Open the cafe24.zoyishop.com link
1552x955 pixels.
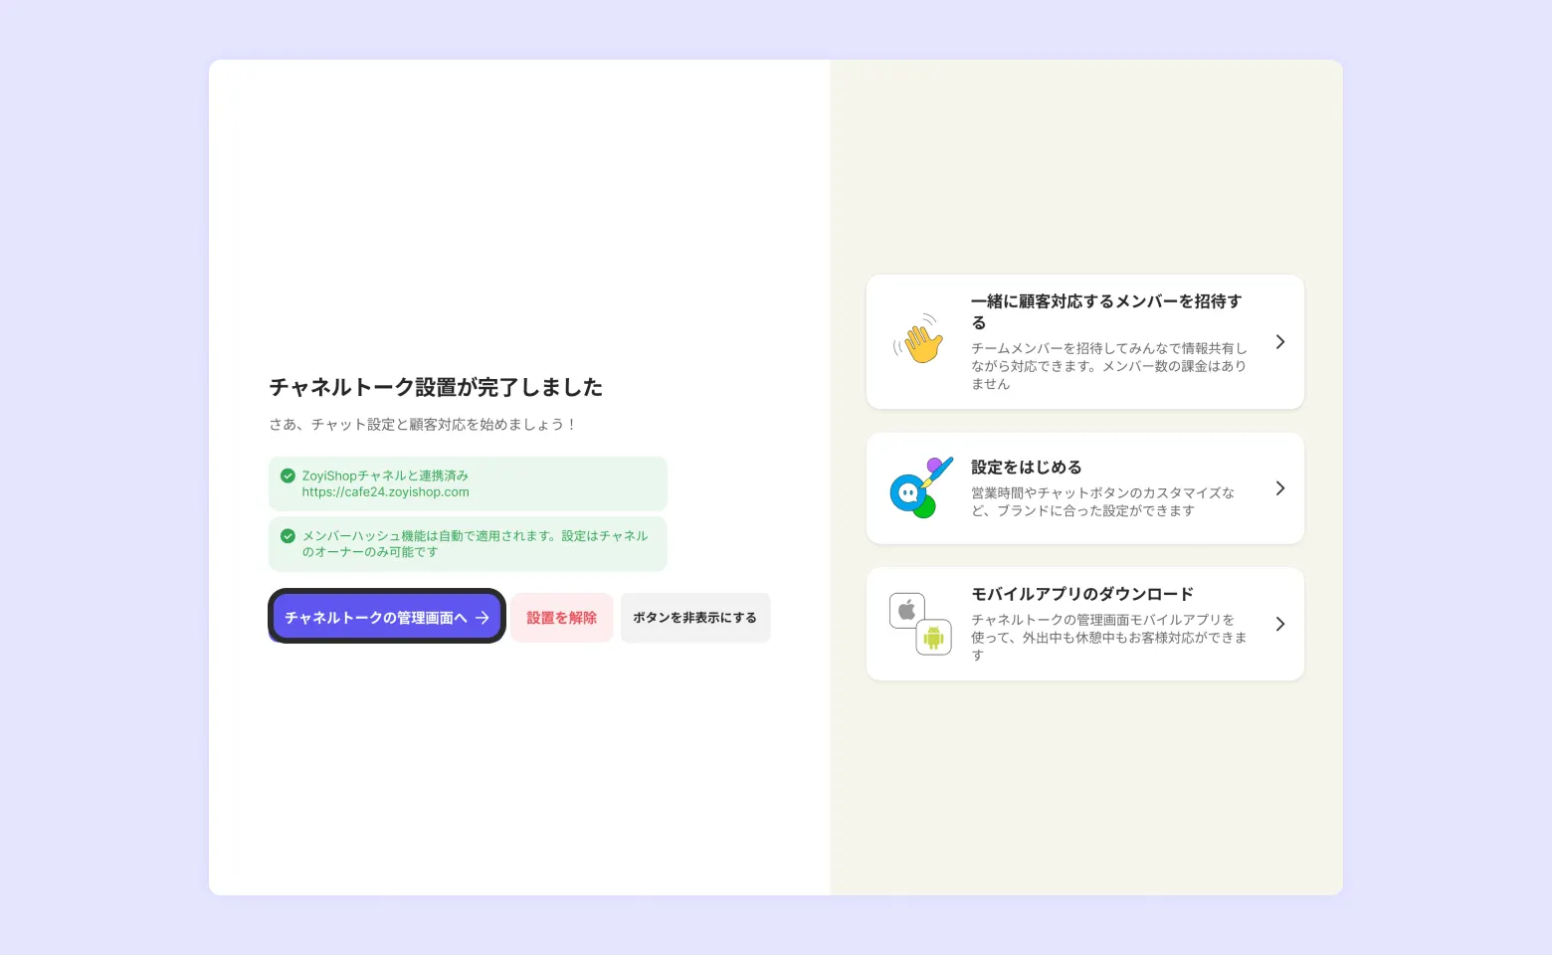point(386,491)
